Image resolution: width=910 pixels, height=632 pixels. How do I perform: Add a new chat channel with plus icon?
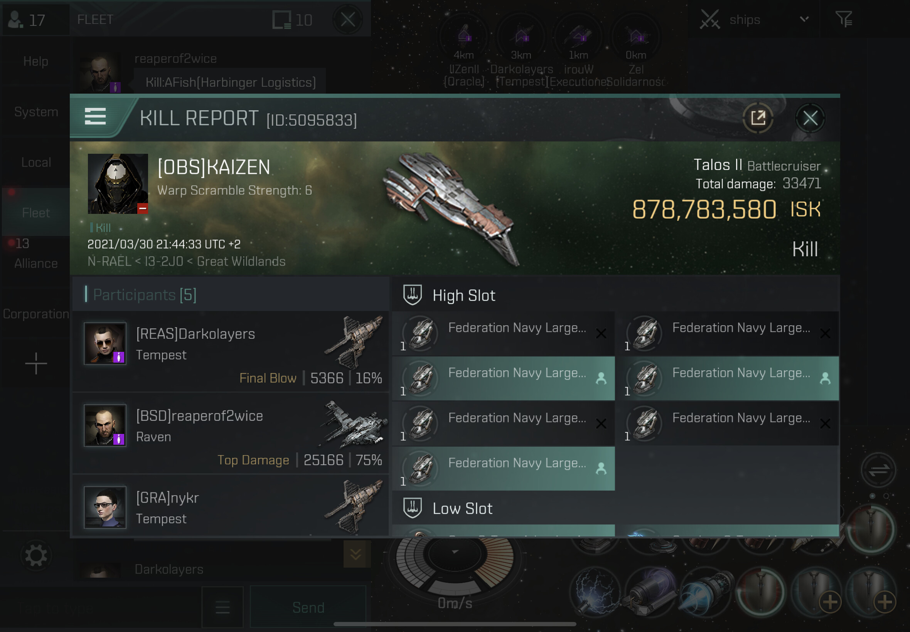[36, 363]
